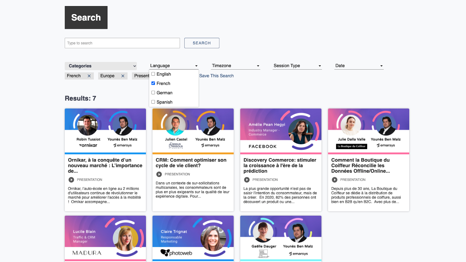This screenshot has width=466, height=262.
Task: Click the Madura logo
Action: [87, 253]
